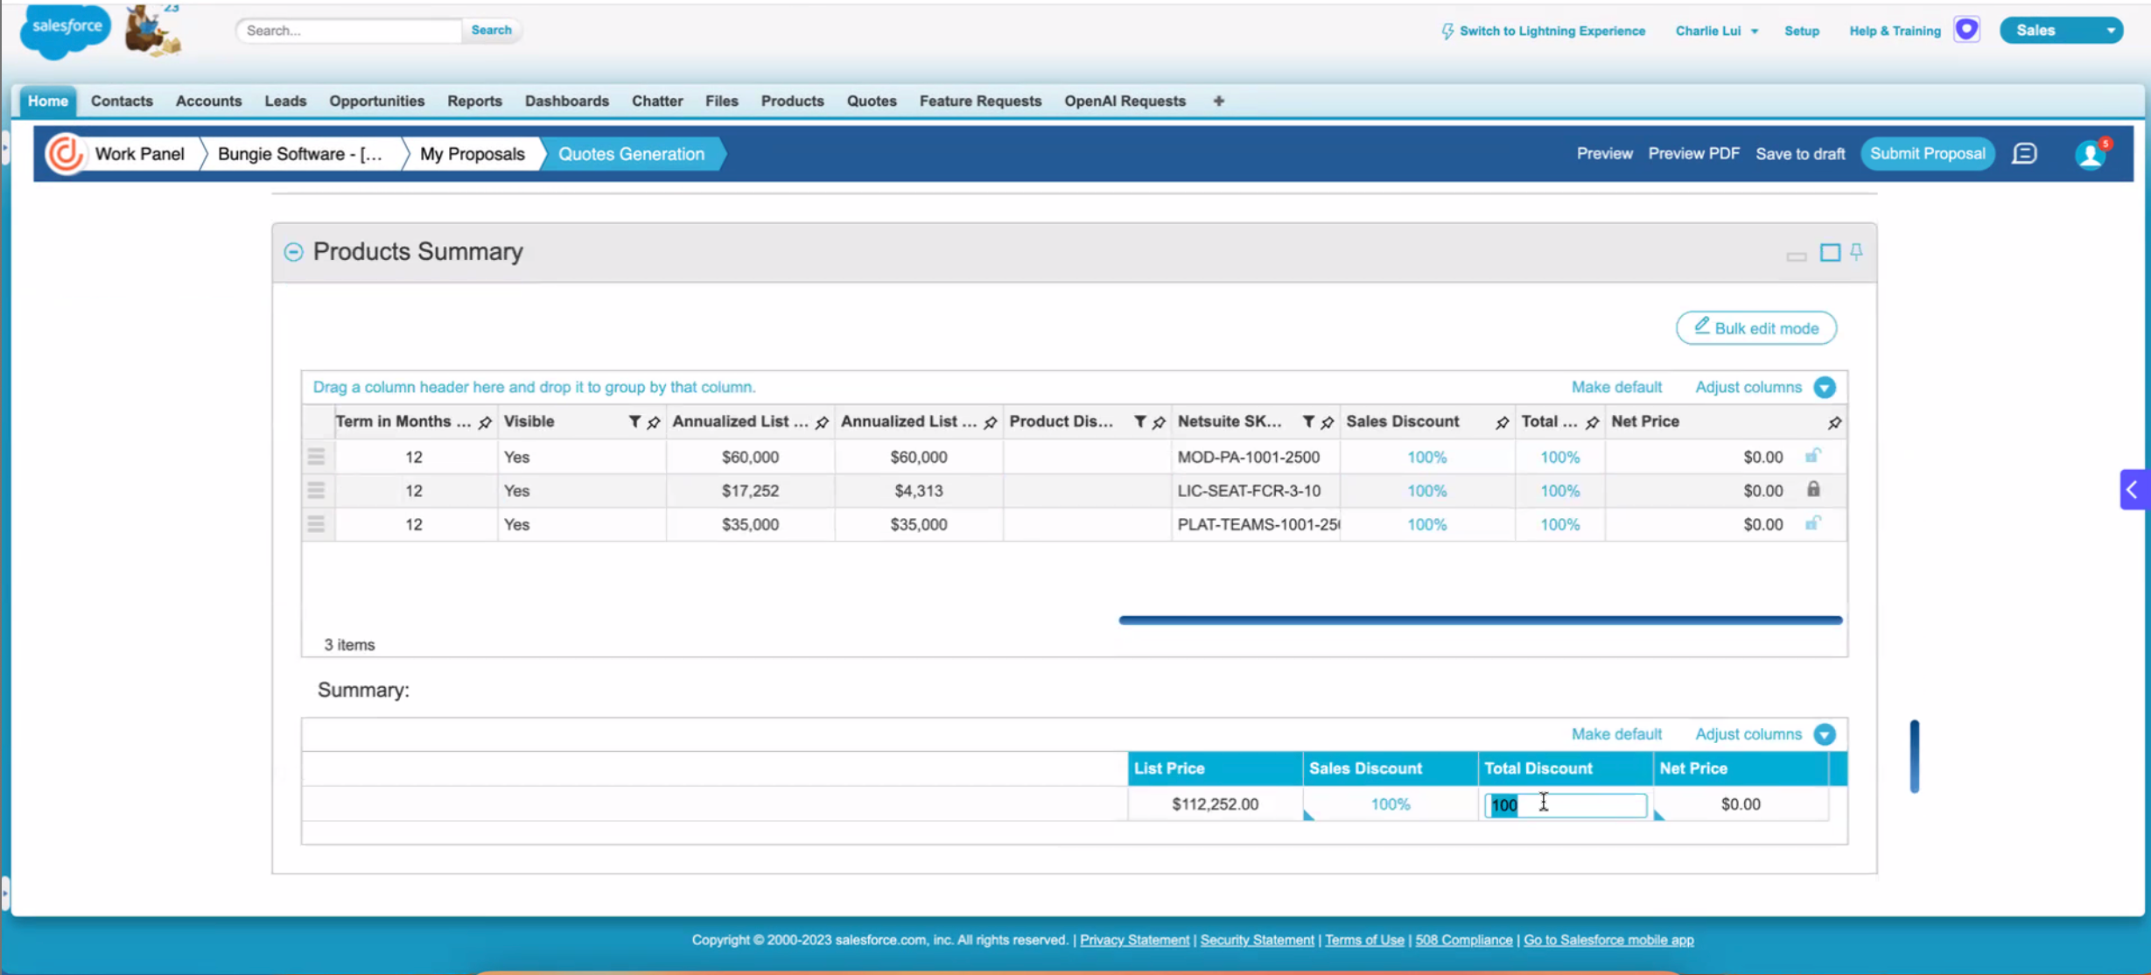This screenshot has width=2151, height=975.
Task: Open the Opportunities tab
Action: coord(376,102)
